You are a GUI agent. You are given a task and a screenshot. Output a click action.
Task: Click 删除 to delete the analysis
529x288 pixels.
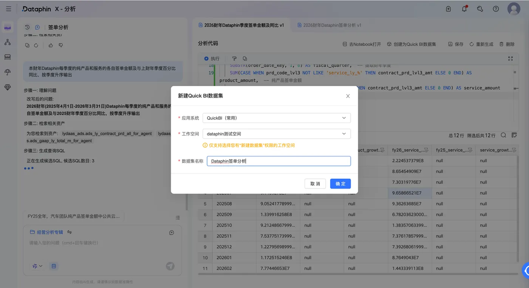(x=507, y=44)
